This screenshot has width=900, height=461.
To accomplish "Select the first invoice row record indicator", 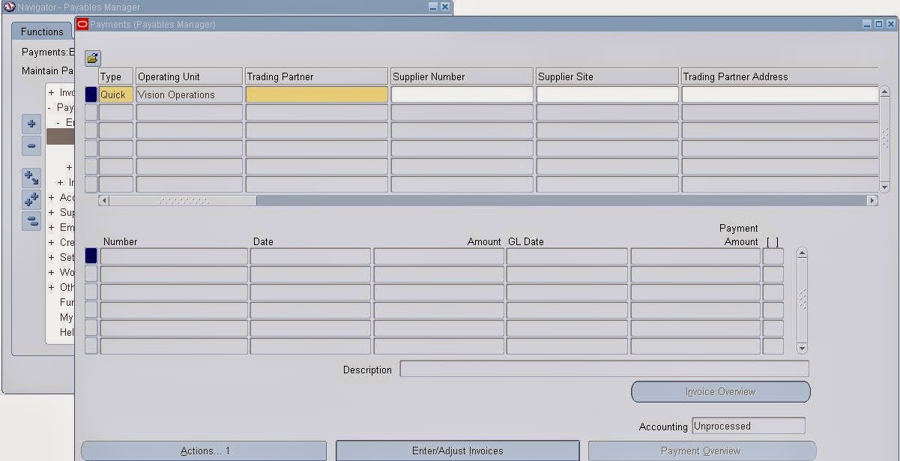I will tap(90, 256).
